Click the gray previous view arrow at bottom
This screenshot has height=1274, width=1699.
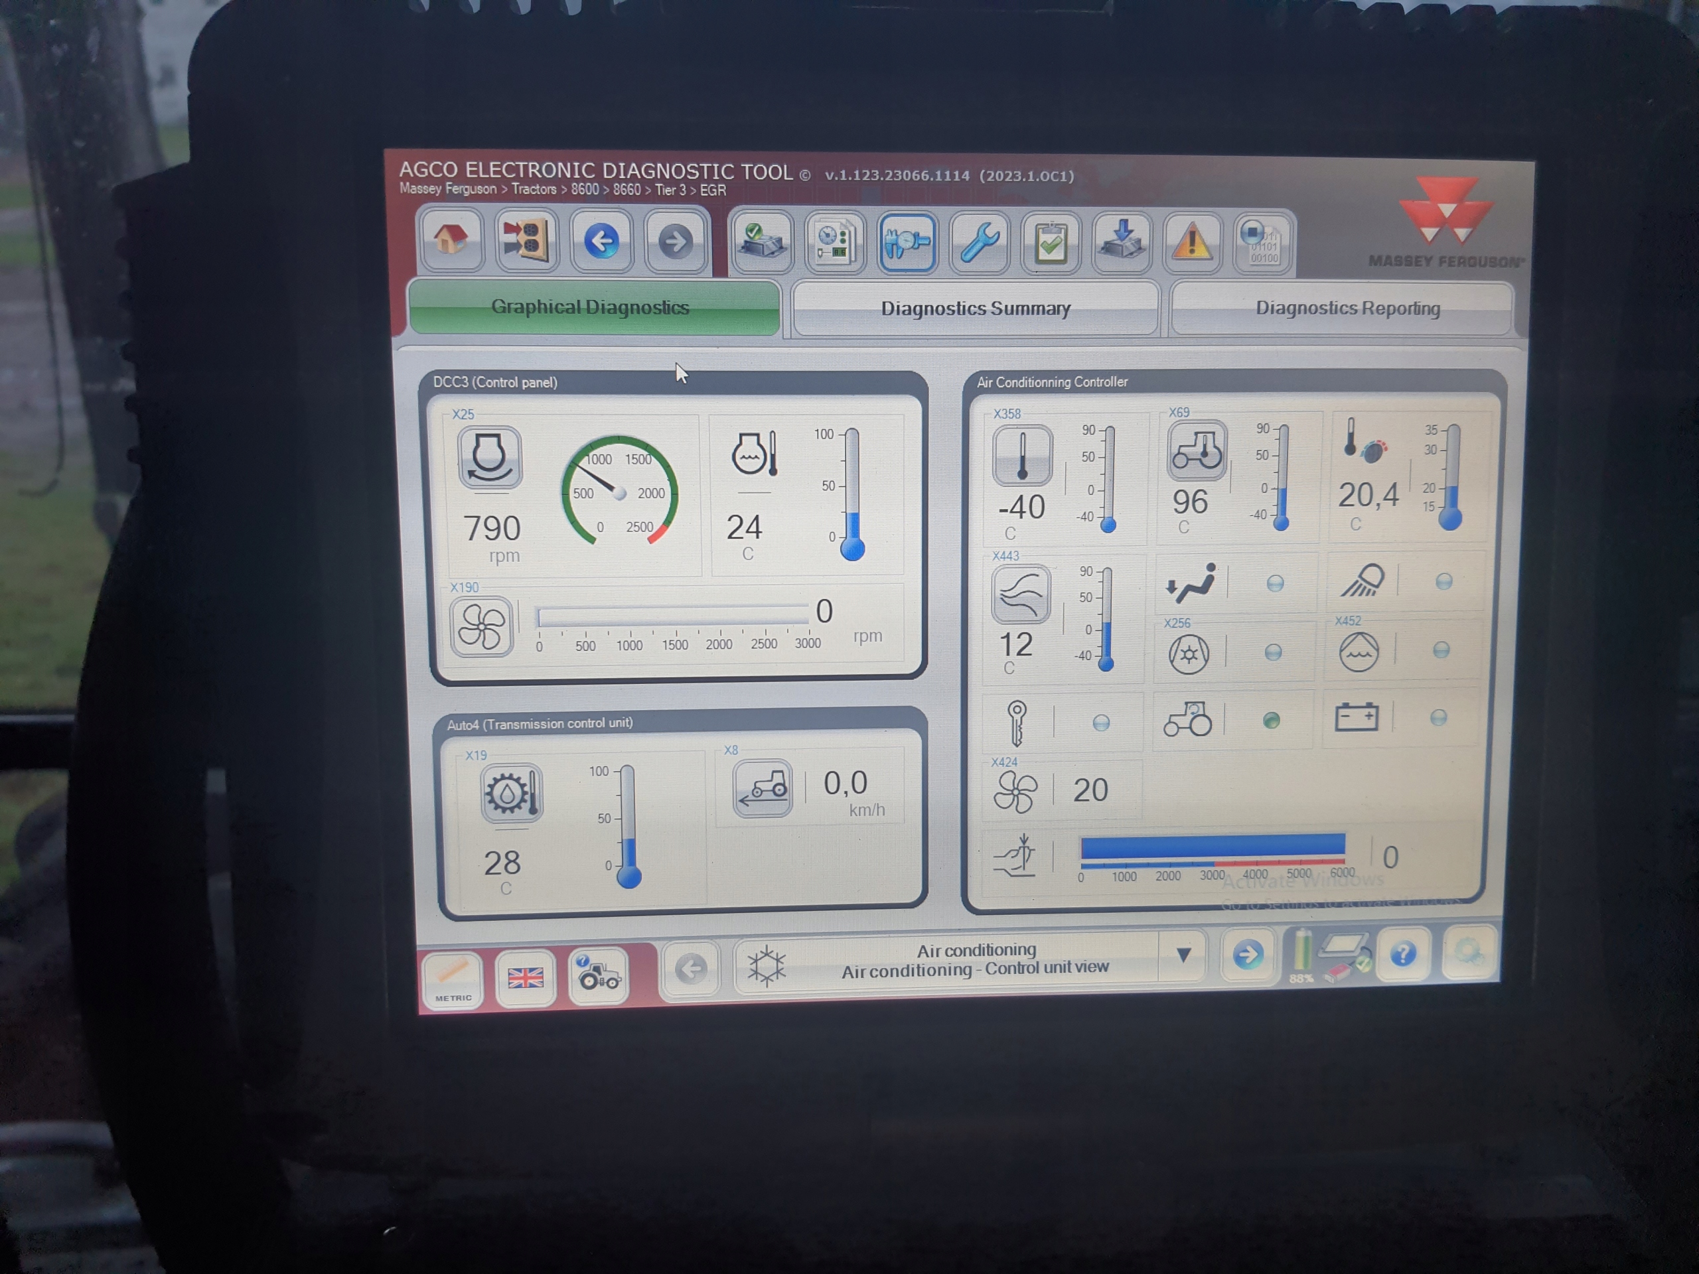click(690, 969)
